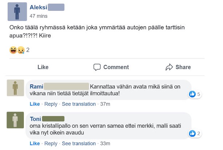Screen dimensions: 223x150
Task: Click Rami's name in the comment
Action: click(x=36, y=86)
